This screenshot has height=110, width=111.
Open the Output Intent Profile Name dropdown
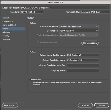click(83, 55)
